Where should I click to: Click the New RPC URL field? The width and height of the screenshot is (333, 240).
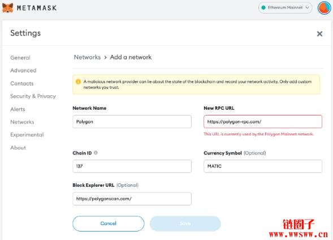[263, 122]
